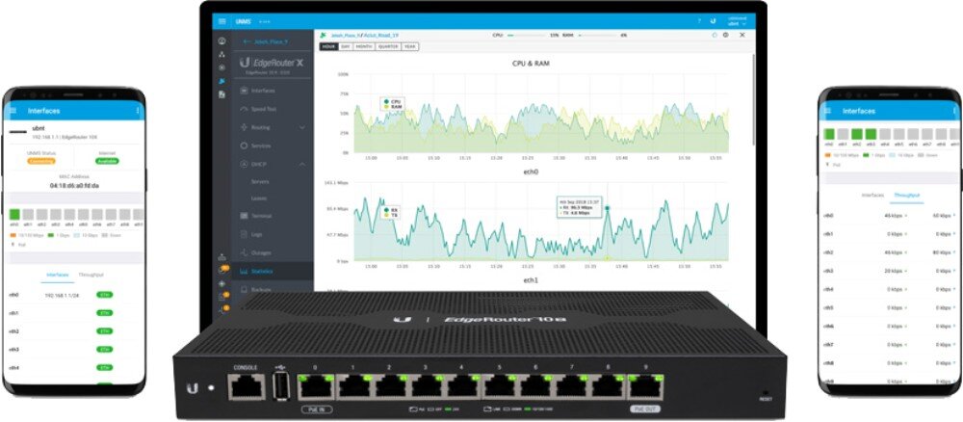Select the YEAR time range tab

click(410, 46)
